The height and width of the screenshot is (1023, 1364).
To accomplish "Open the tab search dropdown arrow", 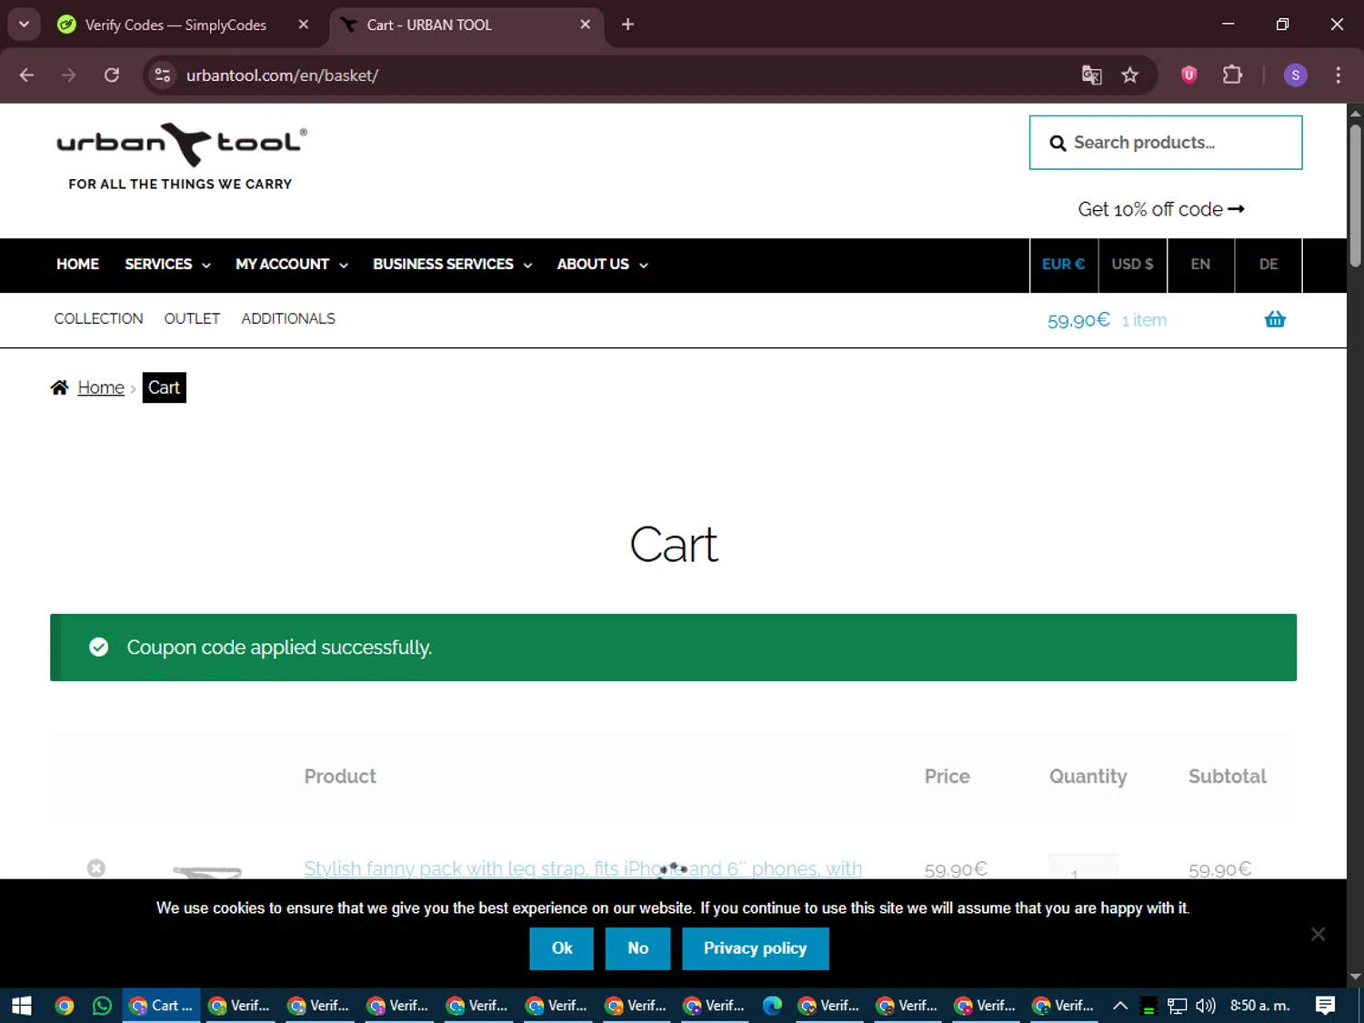I will click(x=25, y=25).
